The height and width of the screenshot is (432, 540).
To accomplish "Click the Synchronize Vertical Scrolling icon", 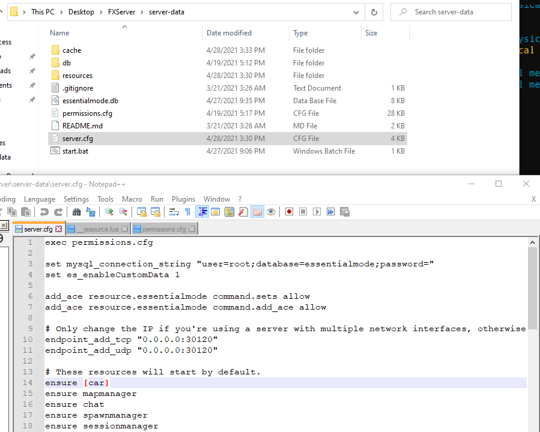I will click(142, 212).
